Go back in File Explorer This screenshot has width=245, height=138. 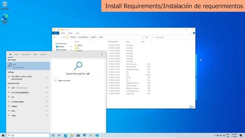click(x=54, y=37)
